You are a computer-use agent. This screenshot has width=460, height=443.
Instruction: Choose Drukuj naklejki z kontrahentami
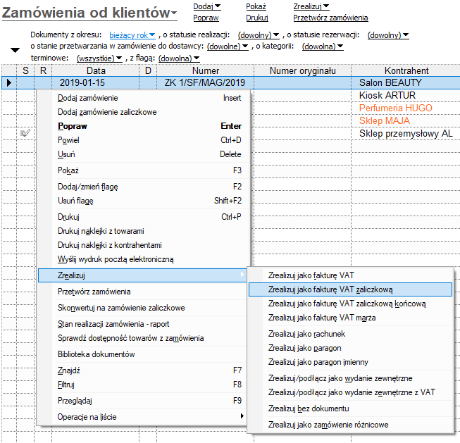[144, 245]
